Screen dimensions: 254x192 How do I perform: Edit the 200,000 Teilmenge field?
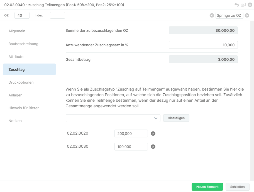tap(131, 133)
